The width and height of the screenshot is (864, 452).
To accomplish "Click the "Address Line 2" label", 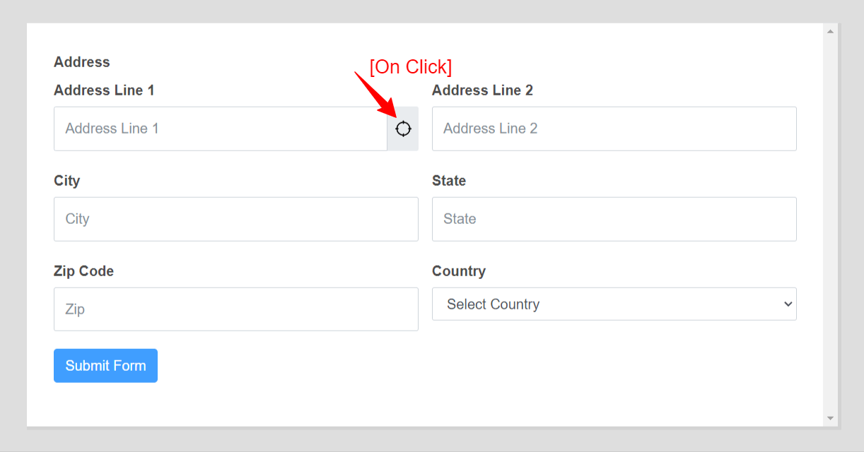I will [482, 90].
